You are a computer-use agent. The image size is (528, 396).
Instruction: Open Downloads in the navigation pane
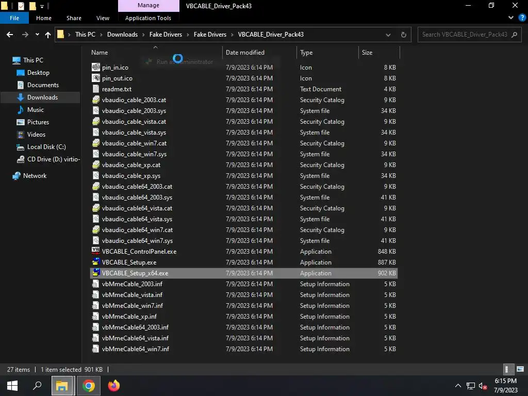coord(42,97)
